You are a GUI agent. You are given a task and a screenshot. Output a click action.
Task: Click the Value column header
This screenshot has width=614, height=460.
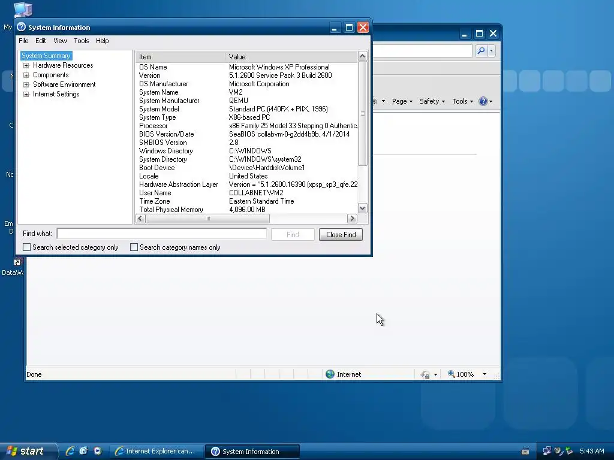point(291,57)
